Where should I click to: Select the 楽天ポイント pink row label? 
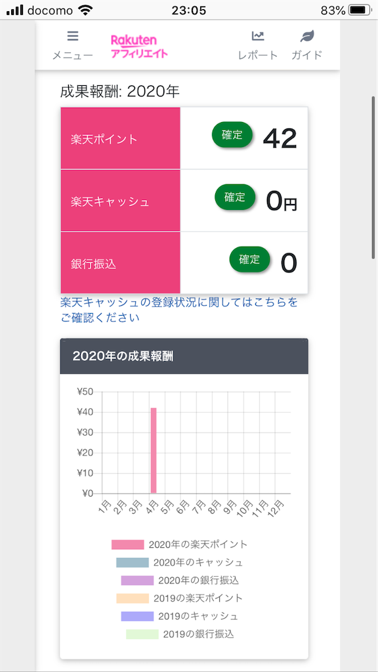point(121,138)
